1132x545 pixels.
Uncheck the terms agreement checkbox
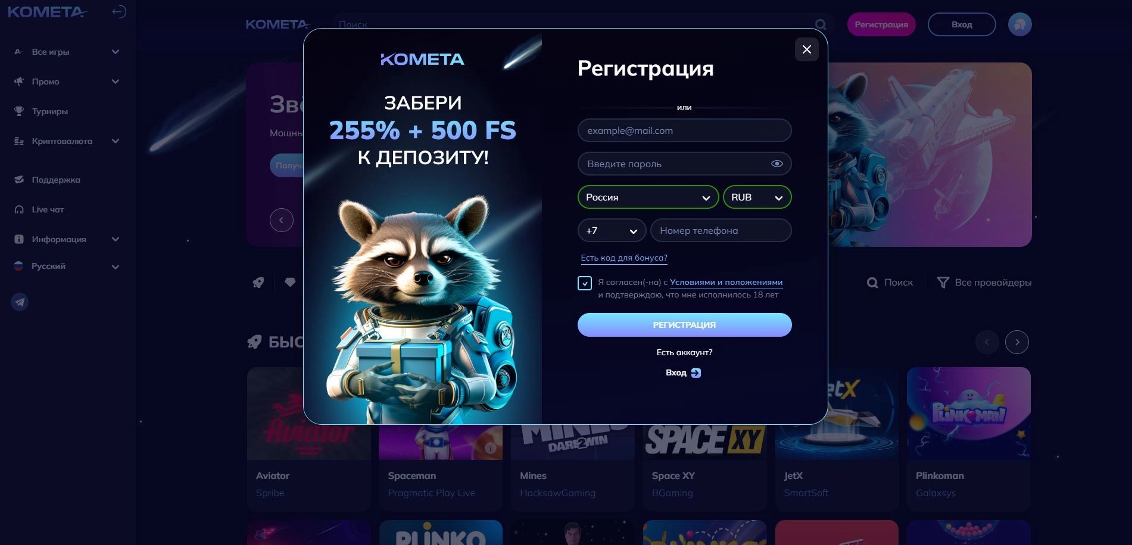585,283
